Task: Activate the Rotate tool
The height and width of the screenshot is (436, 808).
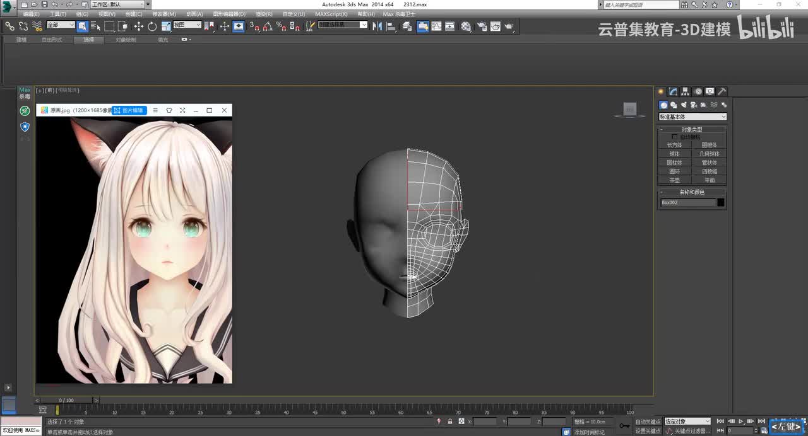Action: point(152,26)
